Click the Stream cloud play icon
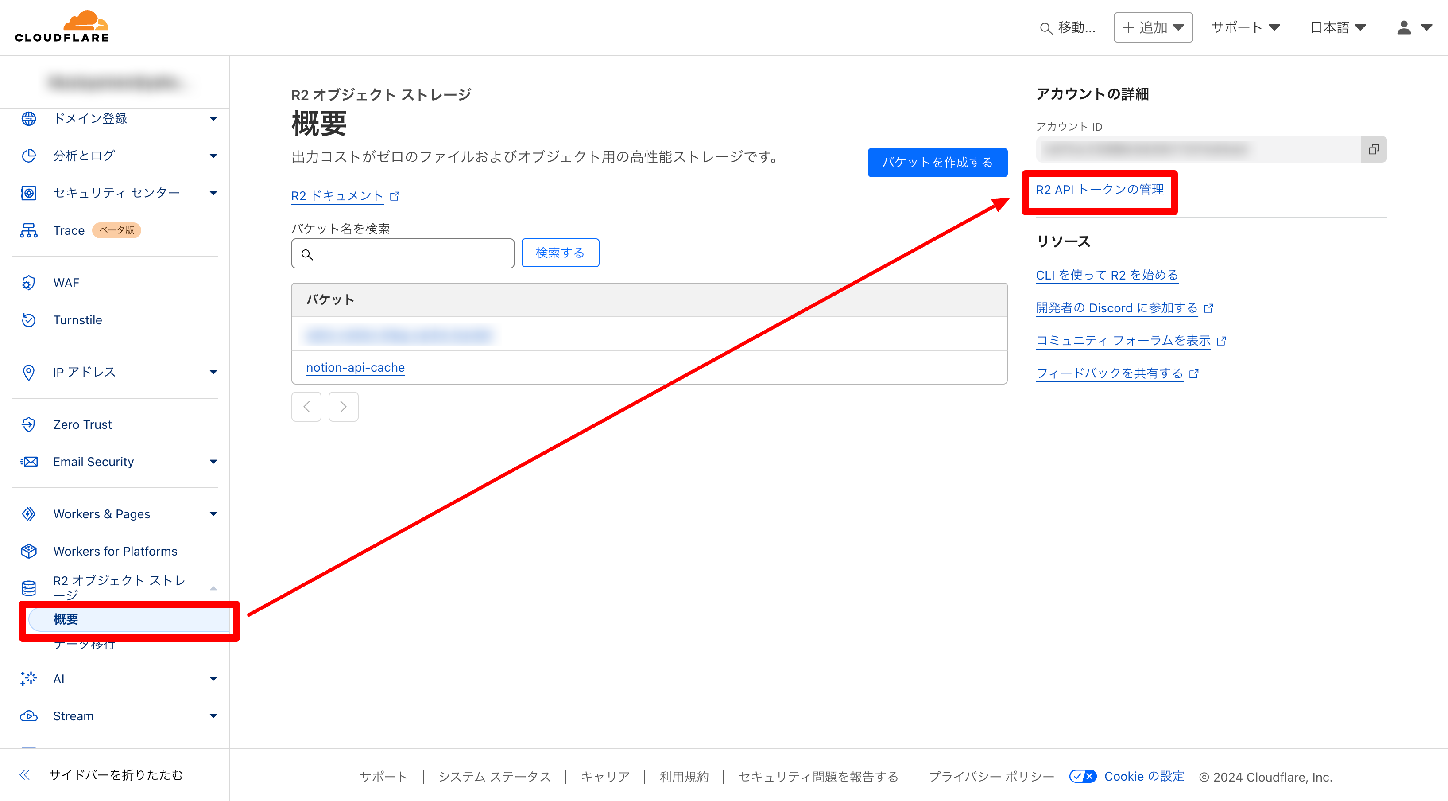Screen dimensions: 1448x801 [29, 716]
